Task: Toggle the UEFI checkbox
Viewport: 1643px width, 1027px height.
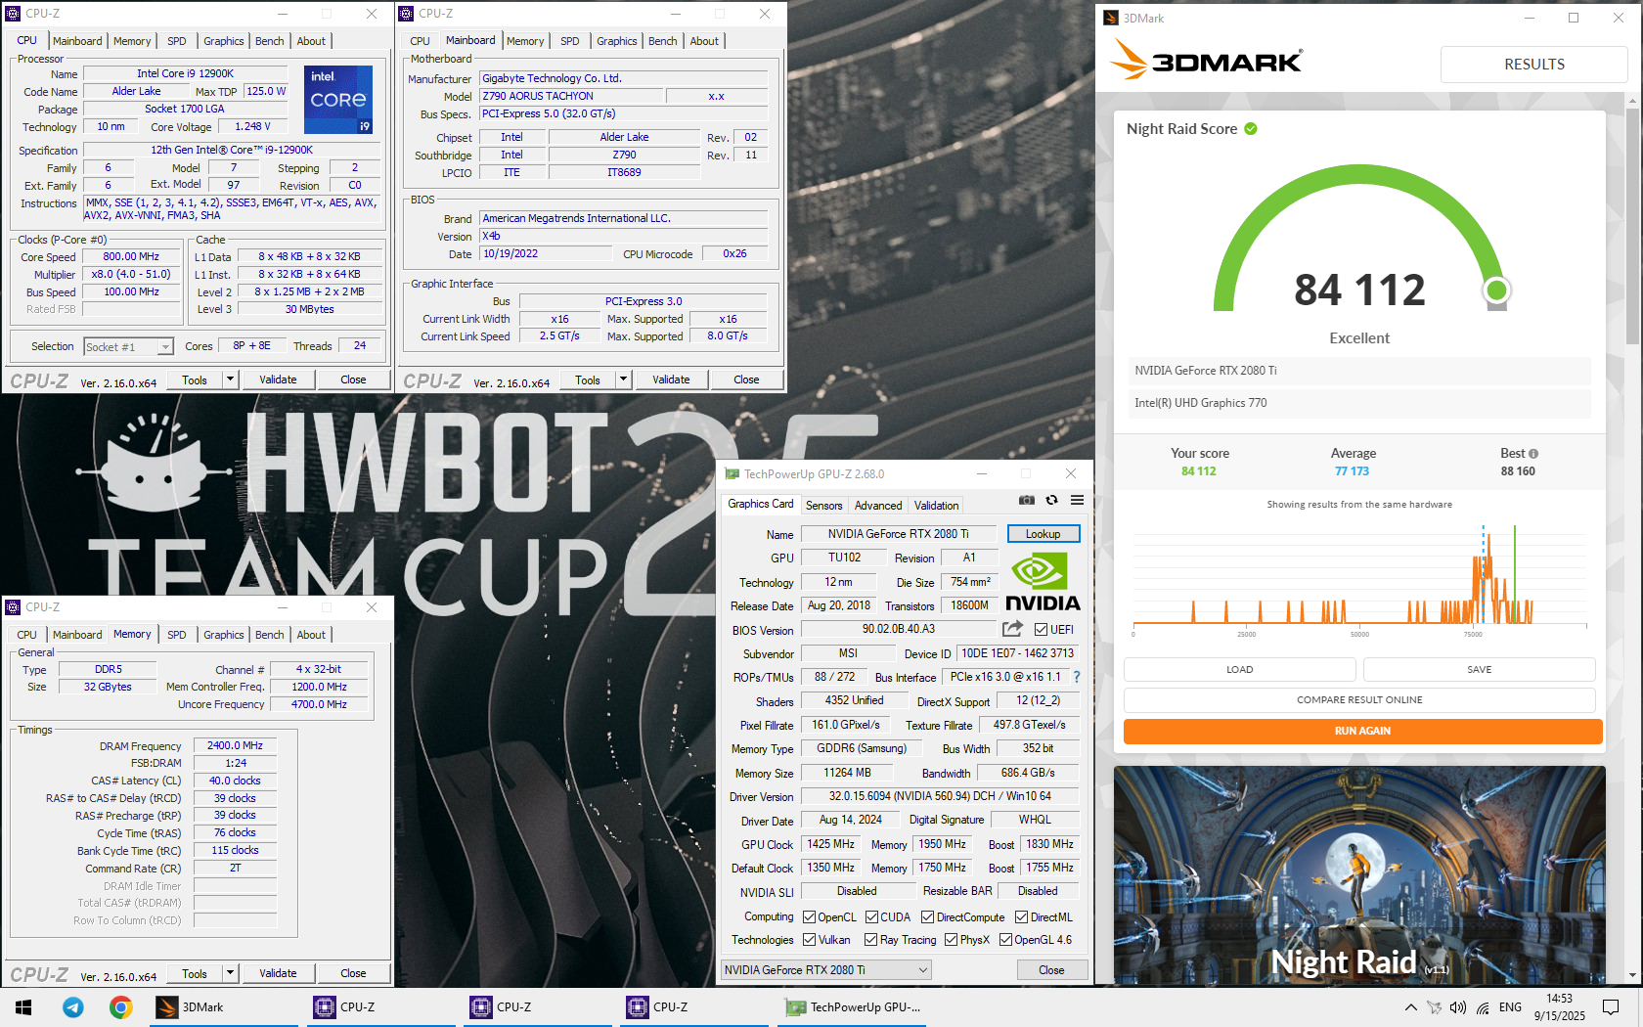Action: click(x=1041, y=630)
